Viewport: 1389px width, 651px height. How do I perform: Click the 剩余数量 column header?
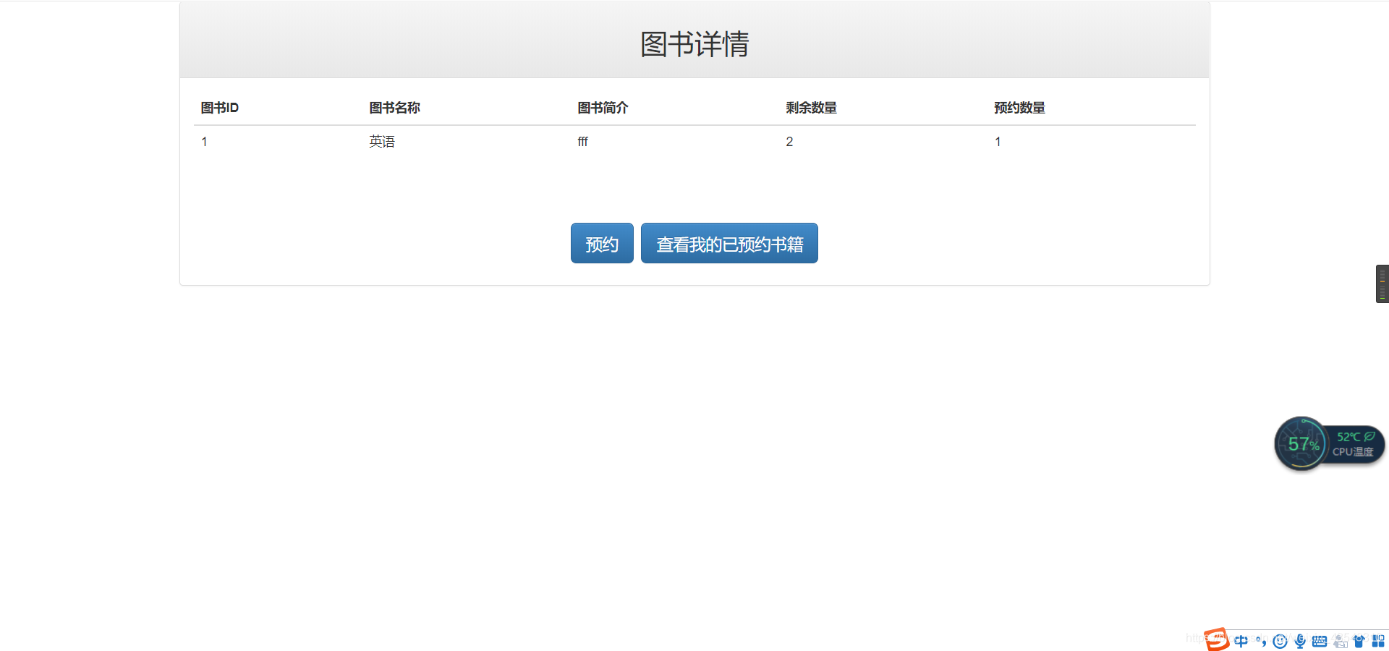(x=811, y=108)
